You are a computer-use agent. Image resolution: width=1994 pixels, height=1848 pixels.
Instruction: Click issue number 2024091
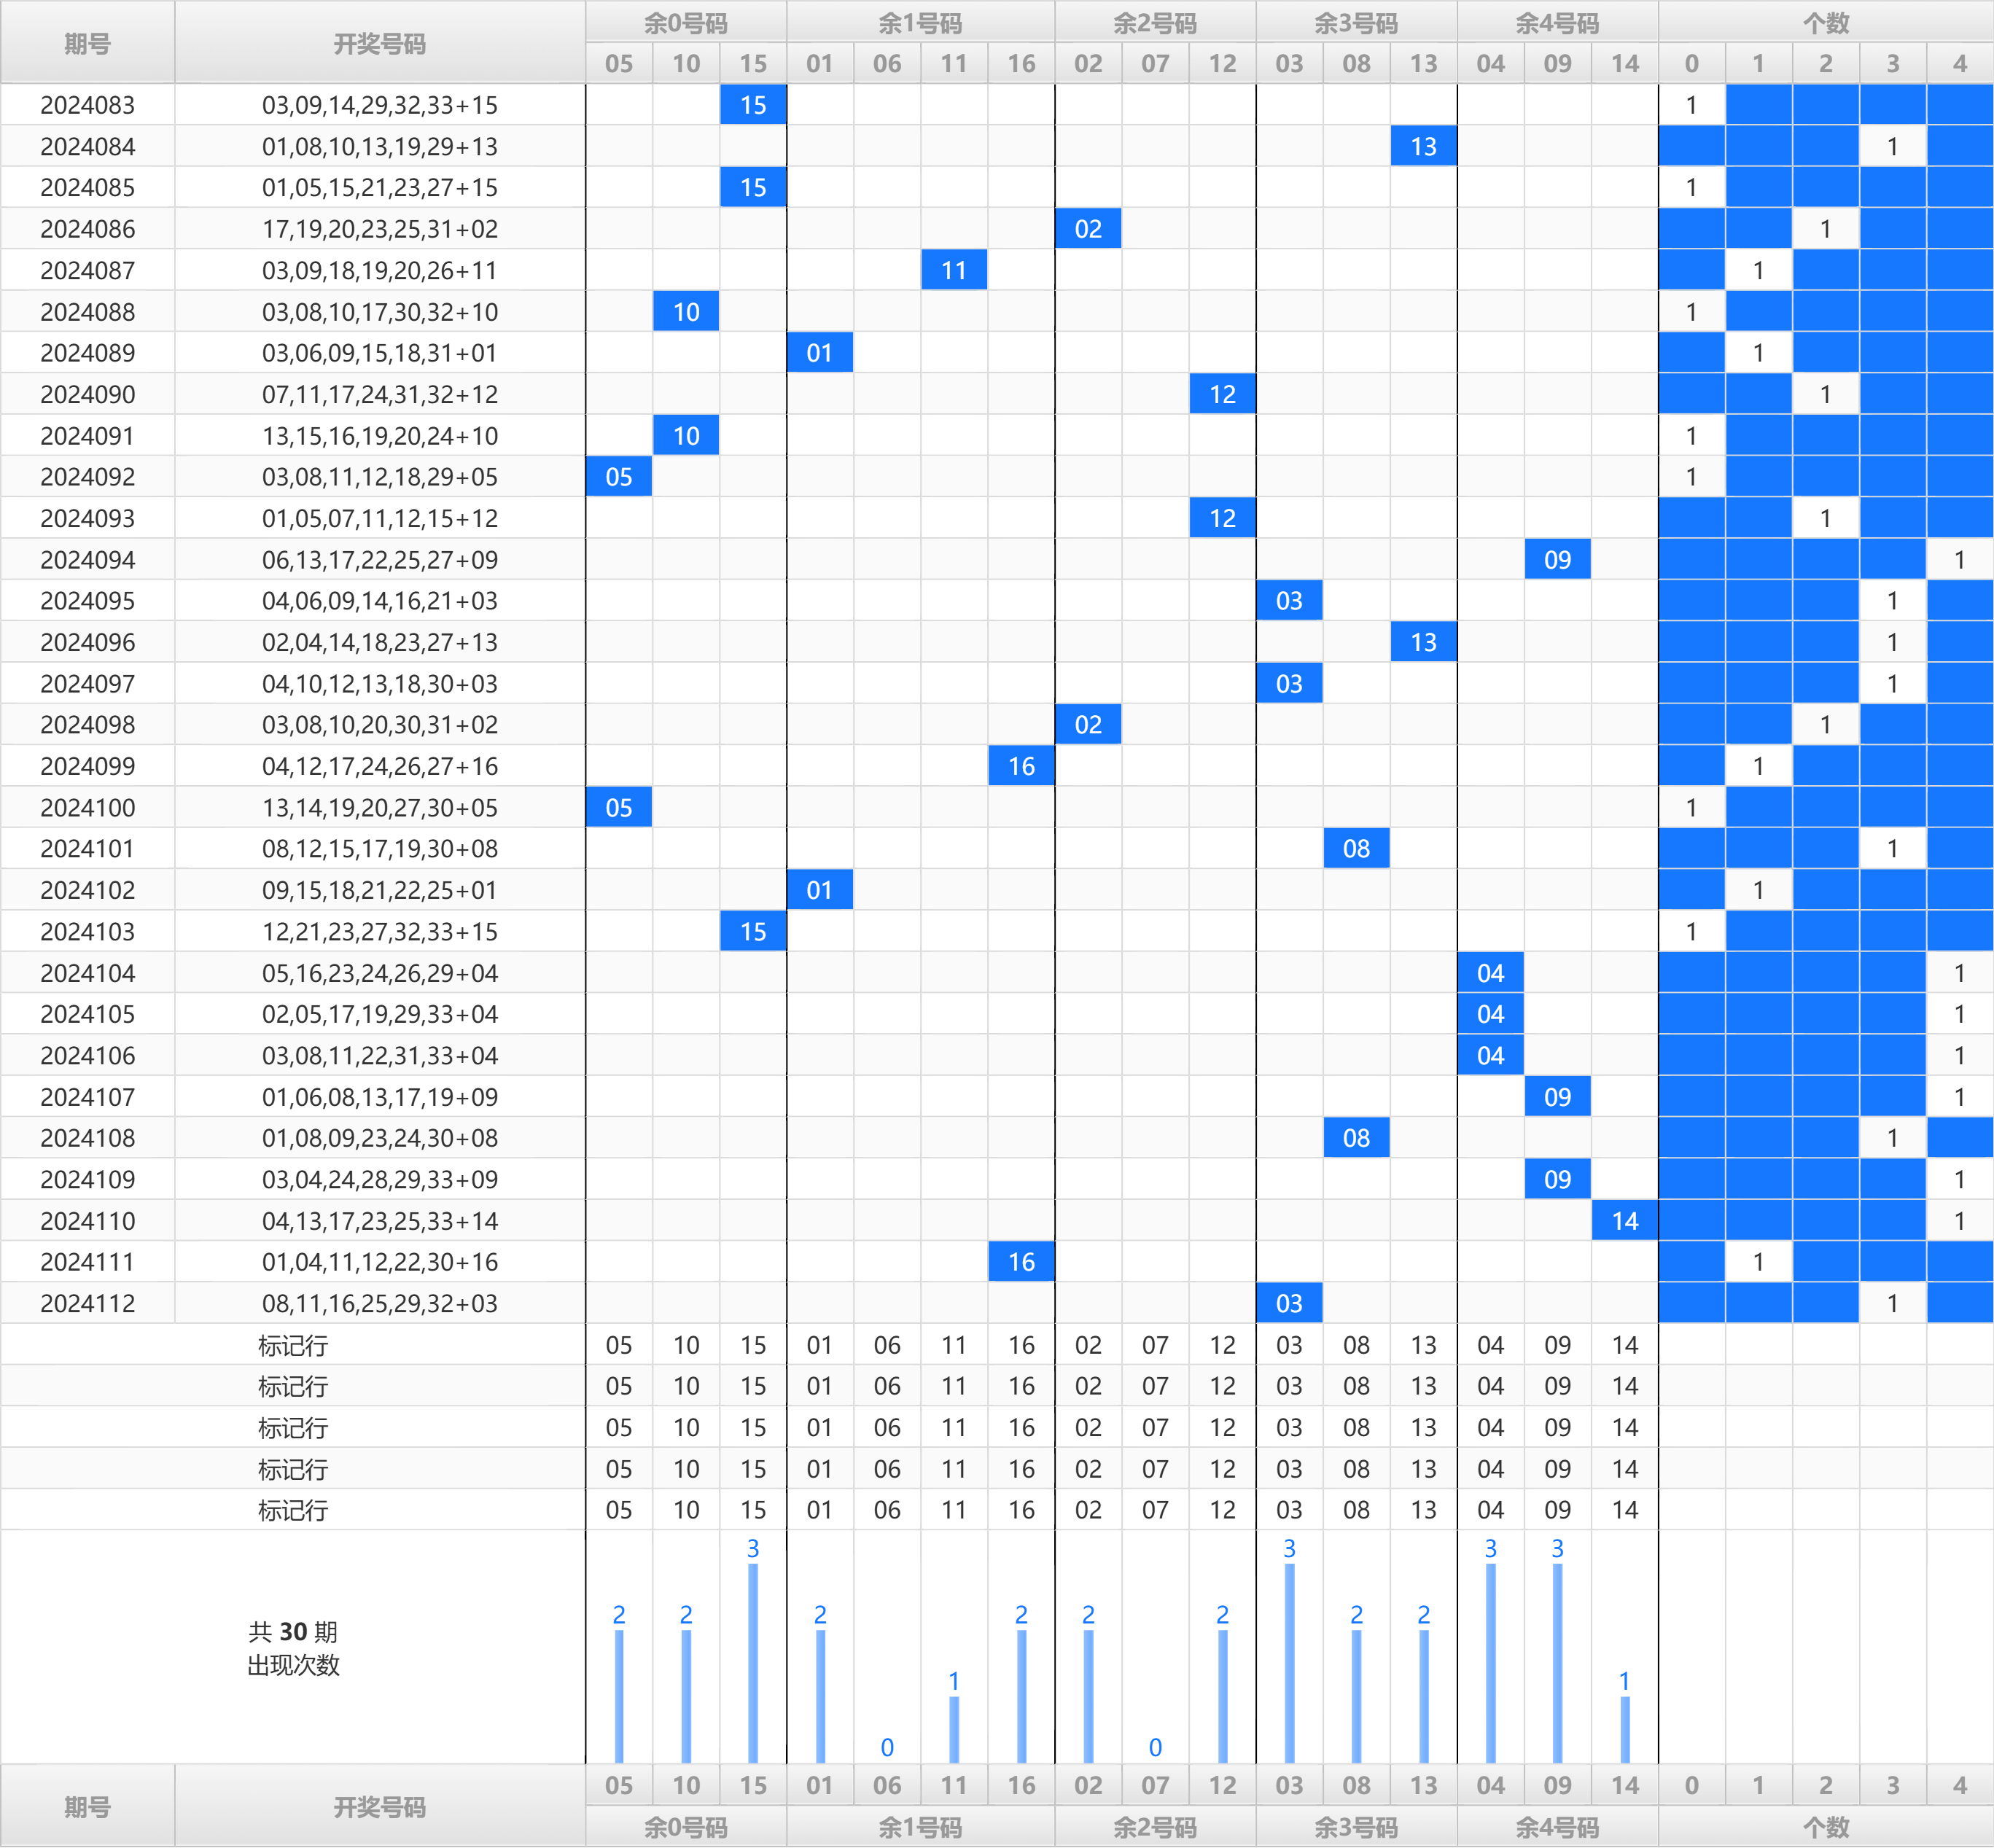[88, 436]
